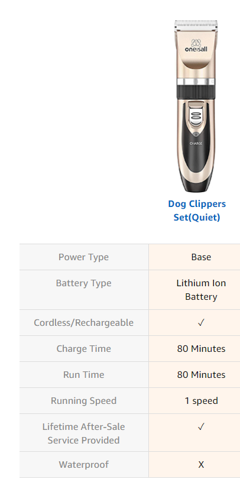The height and width of the screenshot is (479, 240).
Task: Click the dog clipper product image
Action: coord(196,106)
